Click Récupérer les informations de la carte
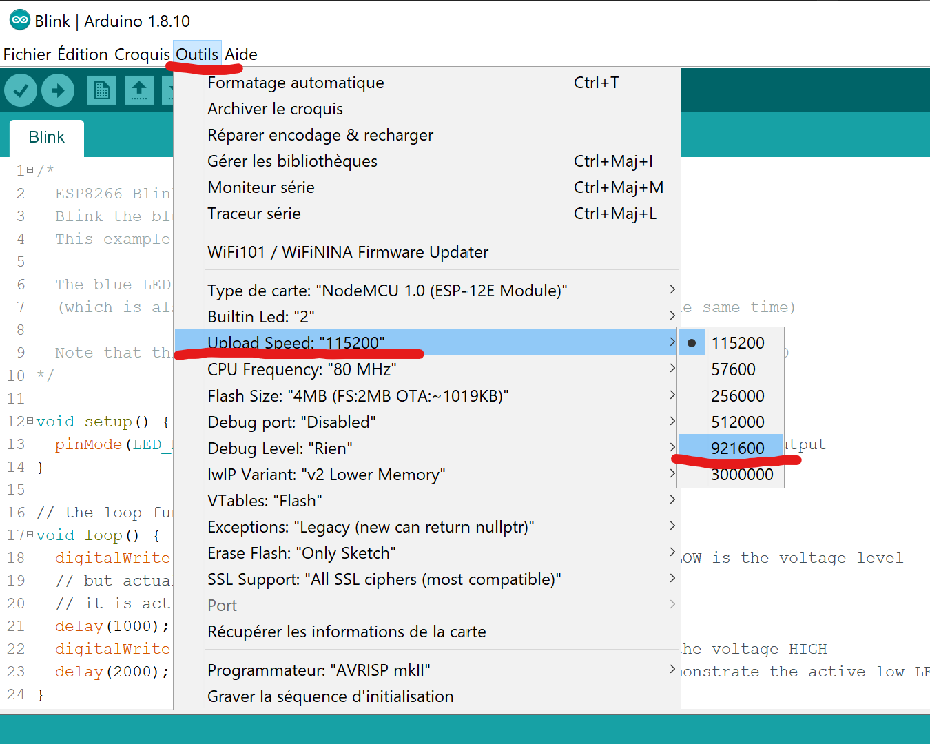This screenshot has height=744, width=930. (x=427, y=631)
